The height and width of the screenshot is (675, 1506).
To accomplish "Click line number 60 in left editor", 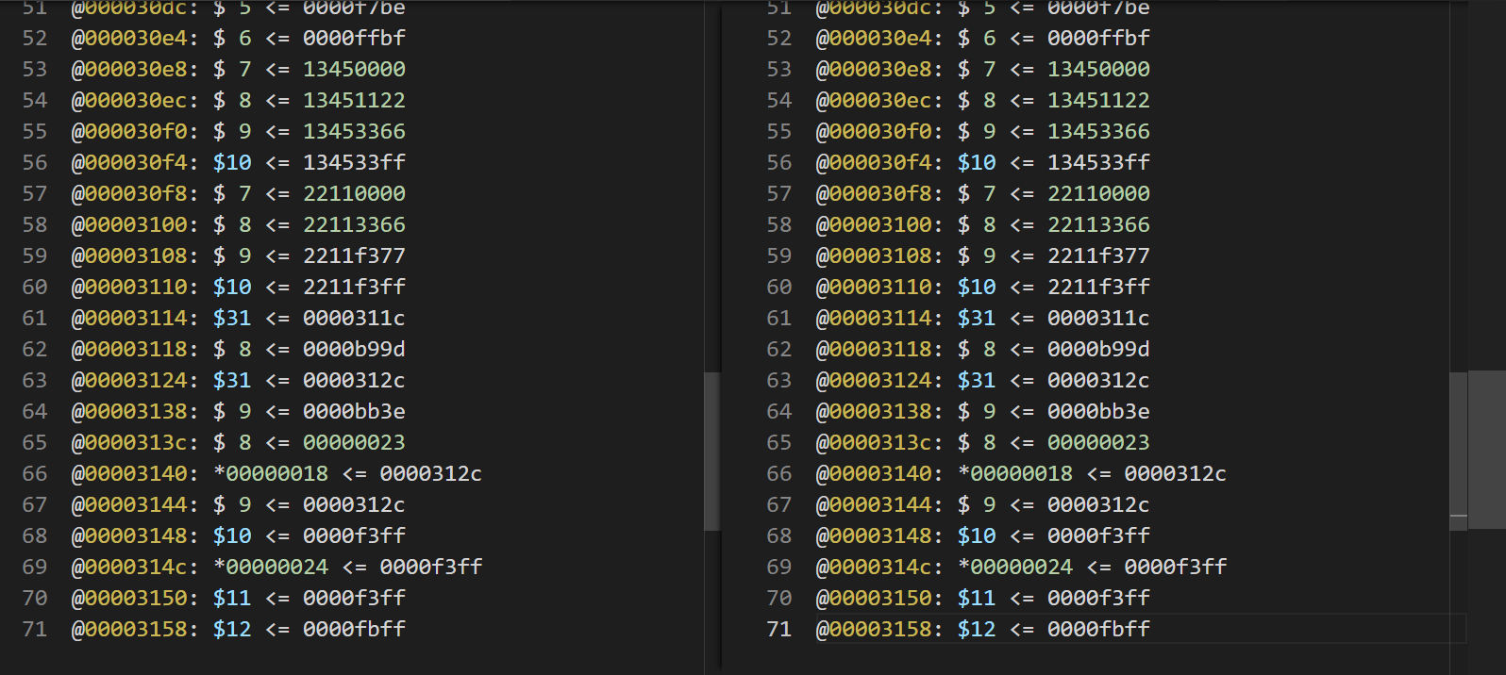I will click(35, 287).
